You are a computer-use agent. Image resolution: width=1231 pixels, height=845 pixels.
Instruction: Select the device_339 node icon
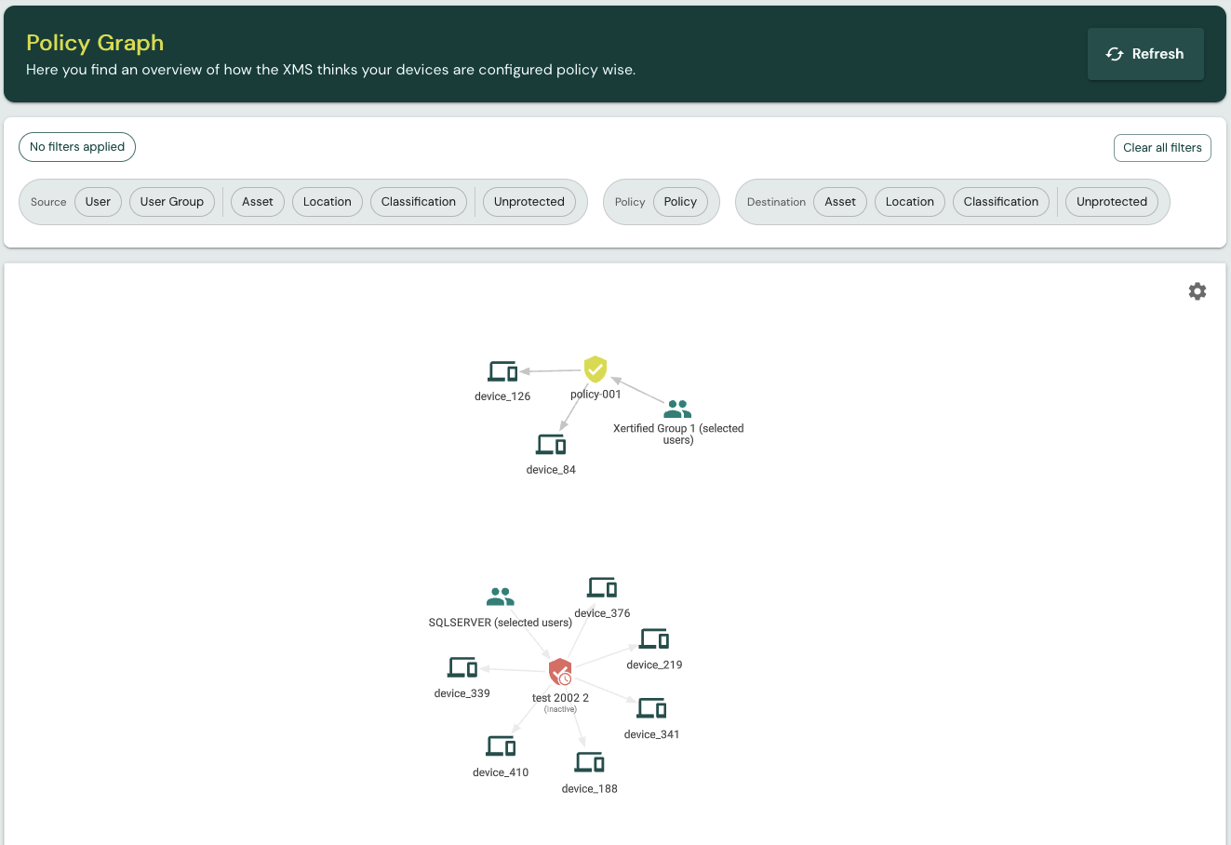coord(462,667)
